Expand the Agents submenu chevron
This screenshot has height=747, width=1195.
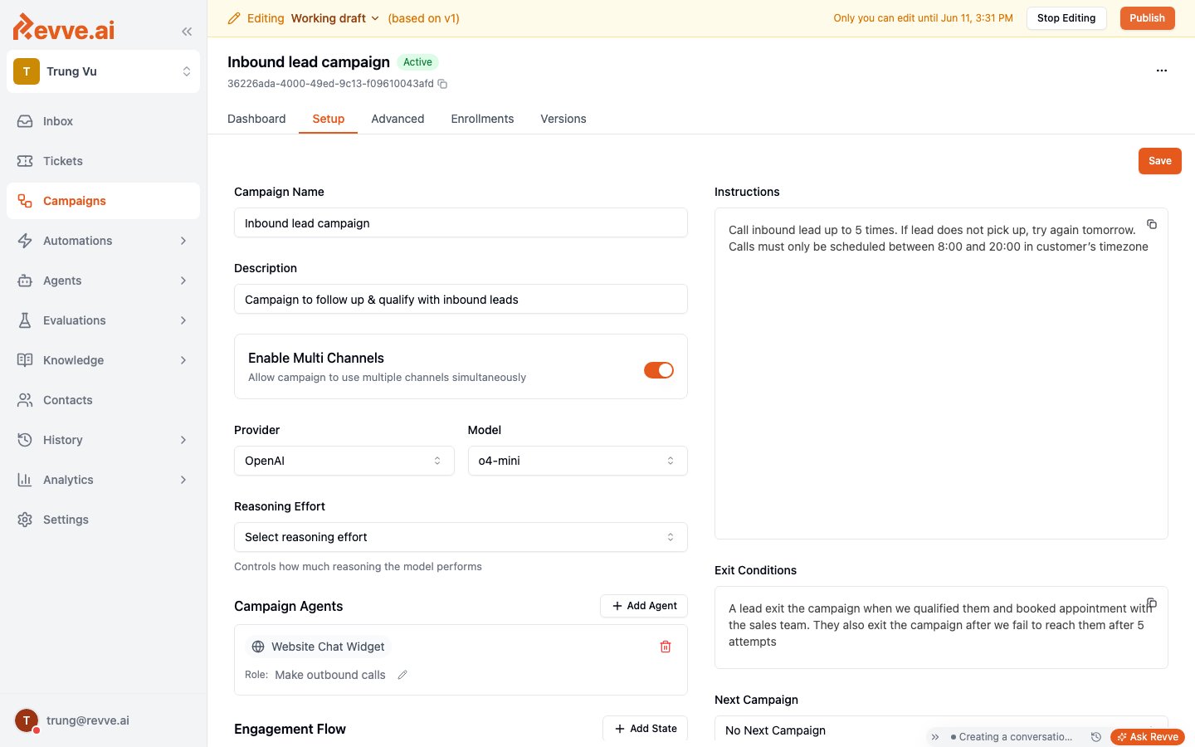click(x=183, y=281)
